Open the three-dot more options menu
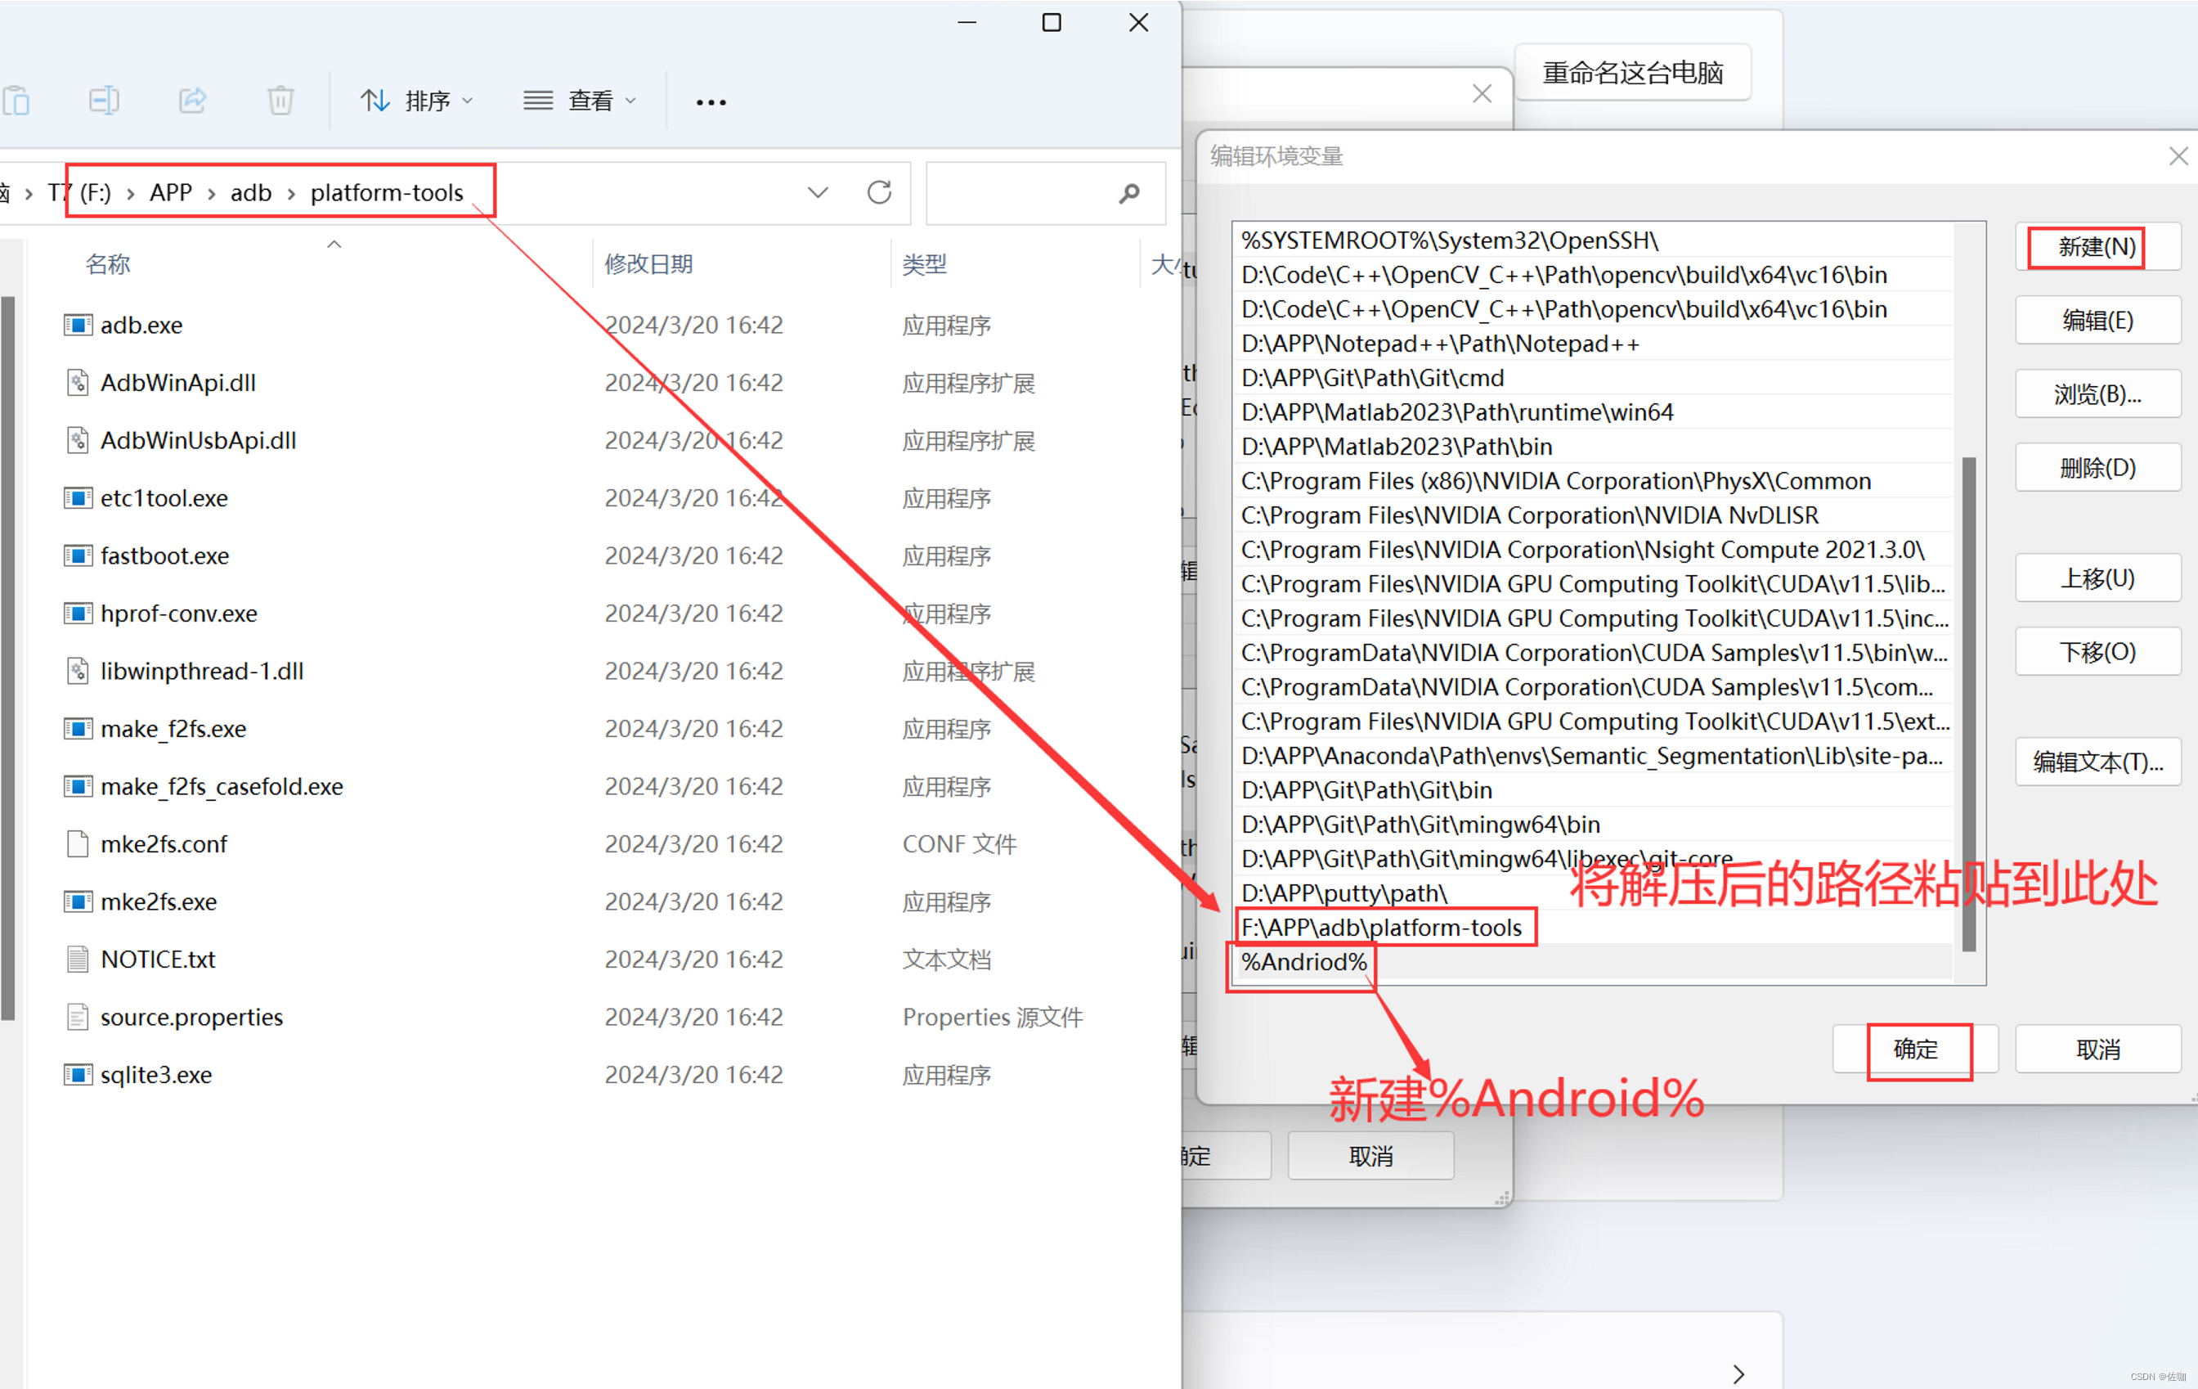This screenshot has width=2198, height=1389. (711, 102)
